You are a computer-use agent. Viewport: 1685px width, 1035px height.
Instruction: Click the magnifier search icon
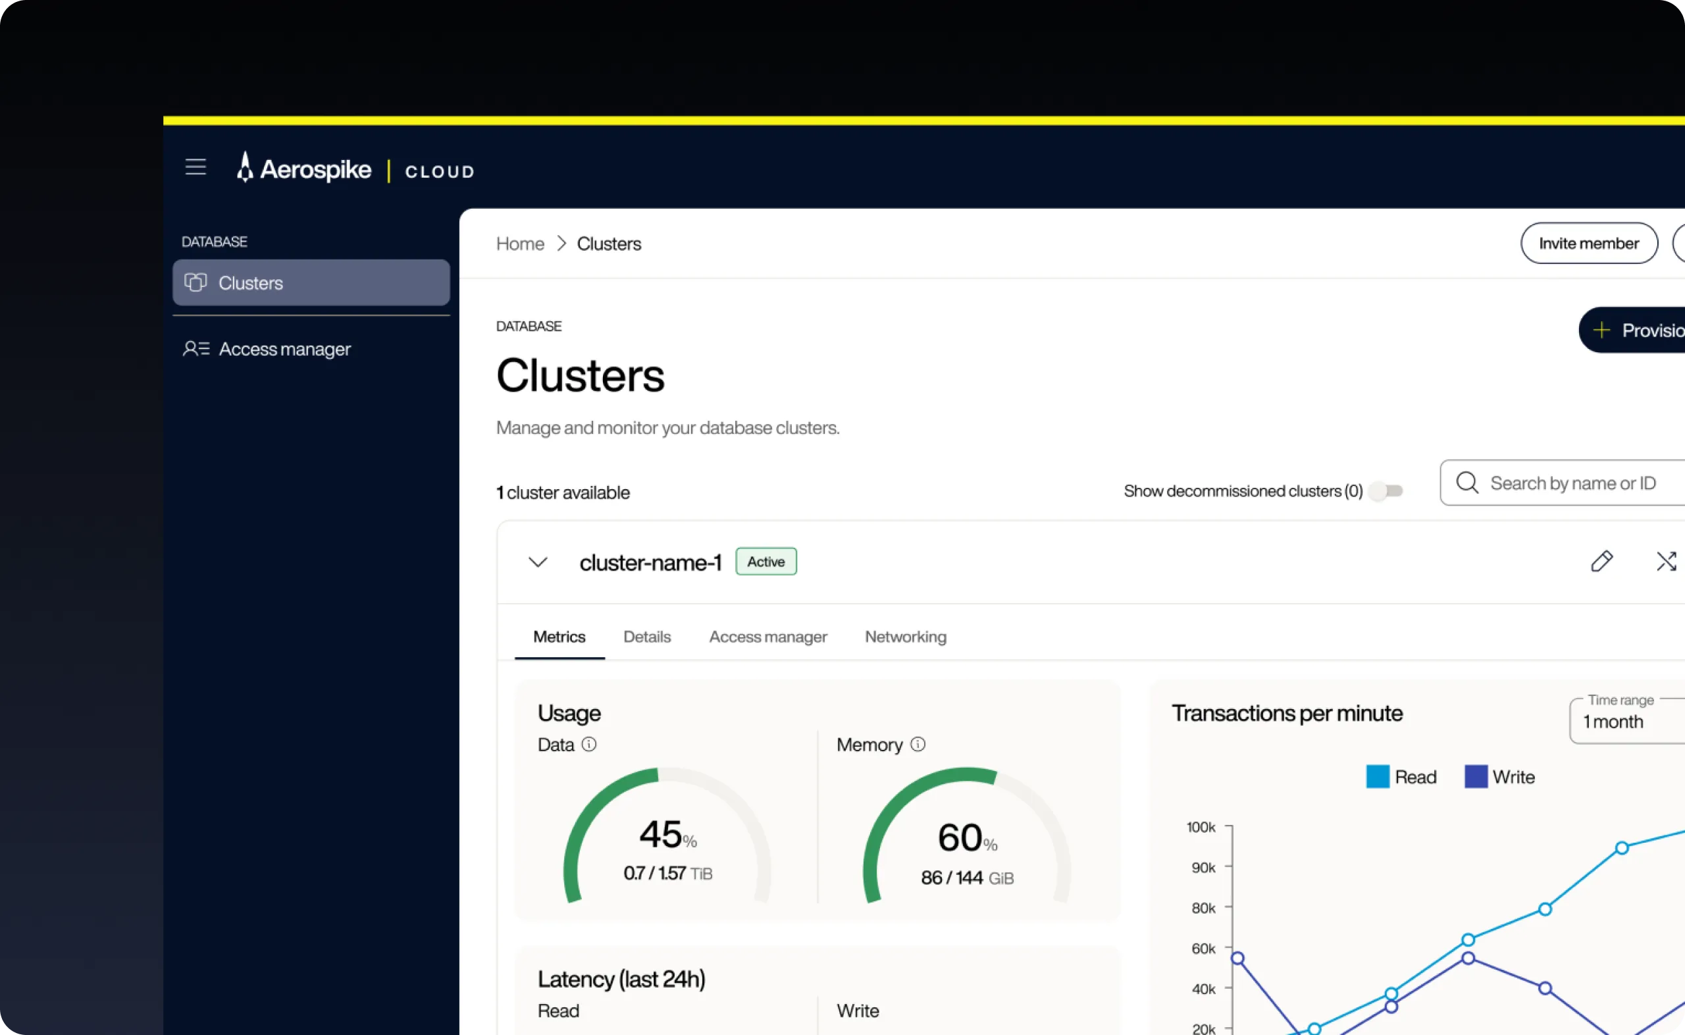coord(1466,483)
